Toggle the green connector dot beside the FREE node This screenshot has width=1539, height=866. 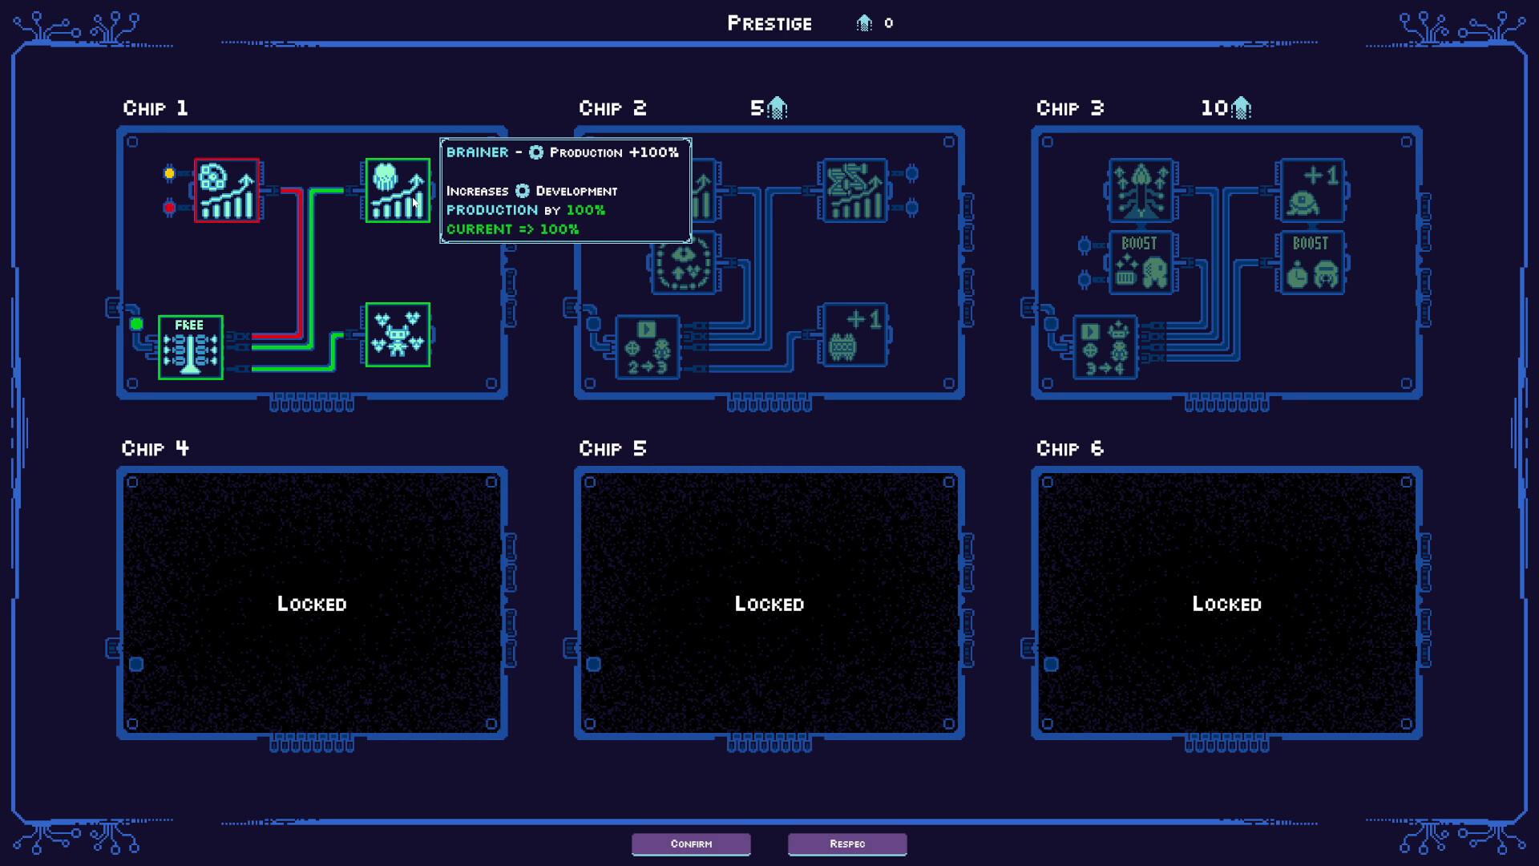(136, 324)
